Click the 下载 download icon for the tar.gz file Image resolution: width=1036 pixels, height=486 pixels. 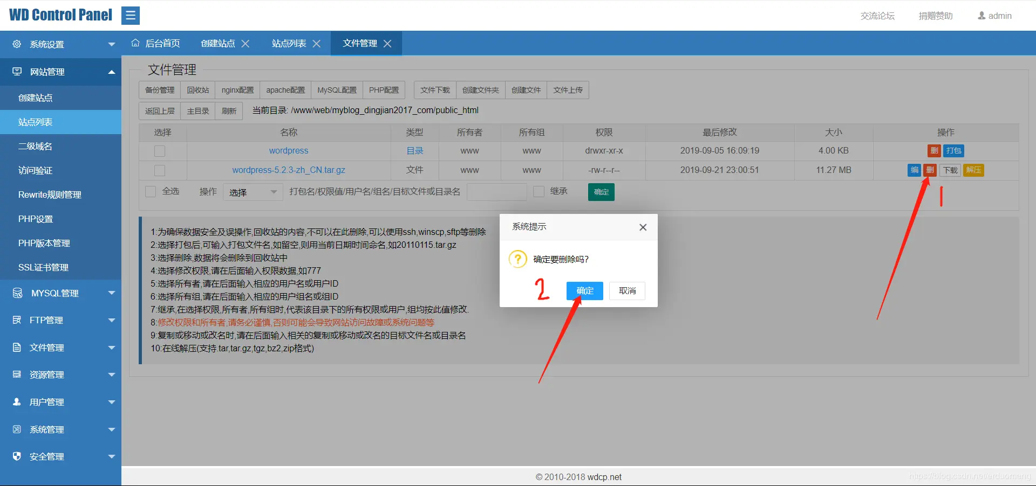[x=950, y=170]
